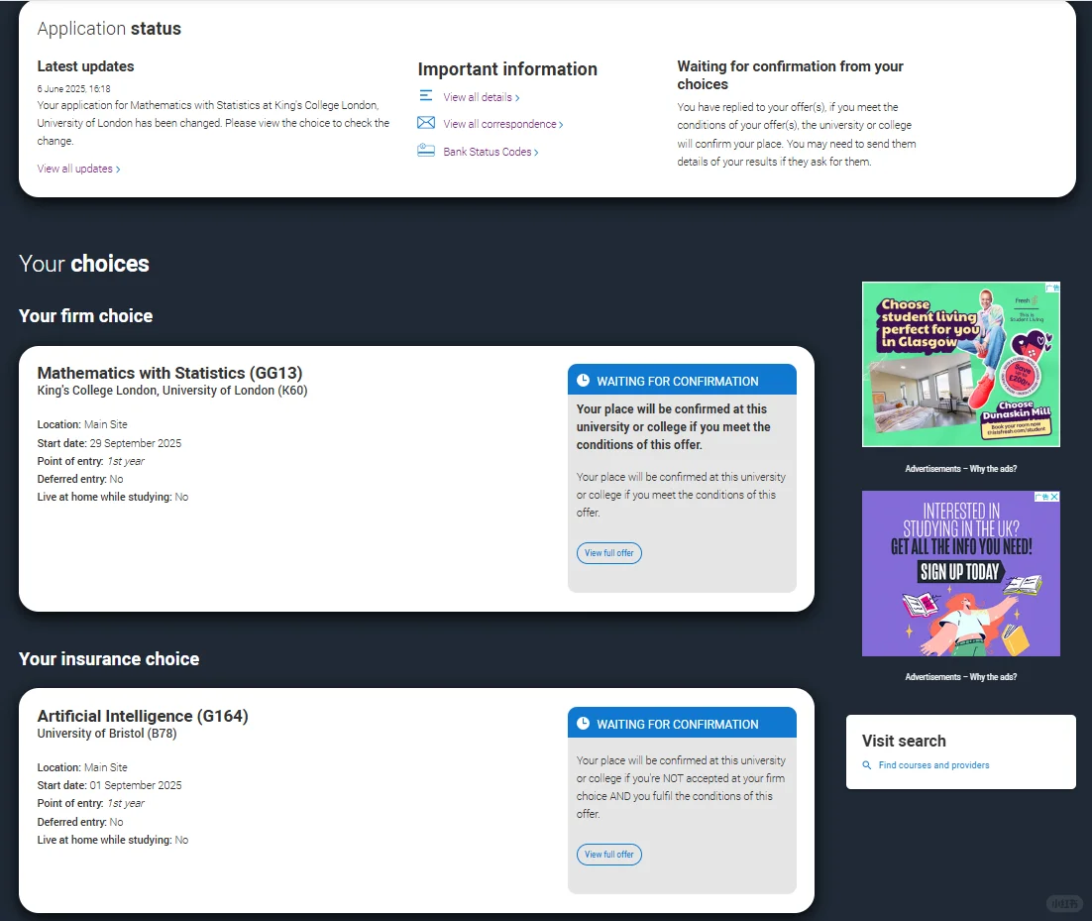The height and width of the screenshot is (921, 1092).
Task: Click the 'Important information' heading
Action: 507,69
